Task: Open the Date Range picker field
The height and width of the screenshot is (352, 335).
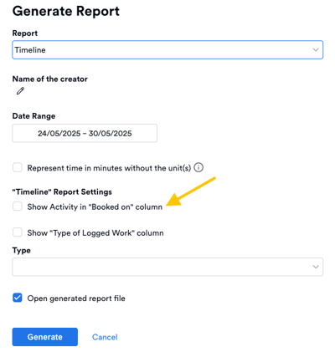Action: [85, 133]
